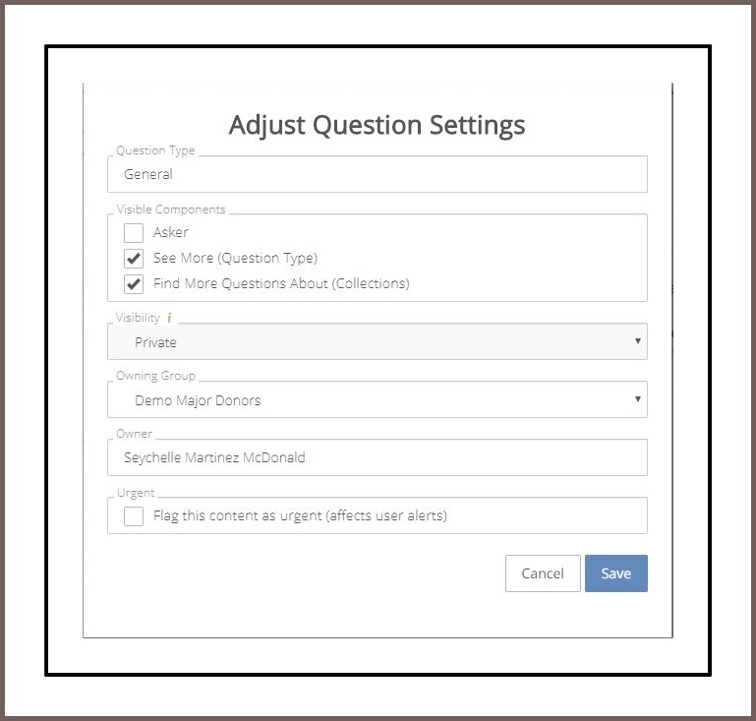The image size is (756, 721).
Task: Click the Asker label text
Action: (171, 232)
